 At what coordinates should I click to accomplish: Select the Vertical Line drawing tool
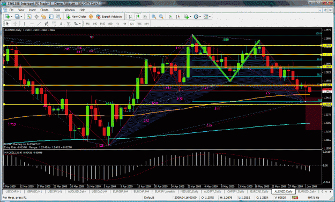click(x=24, y=24)
